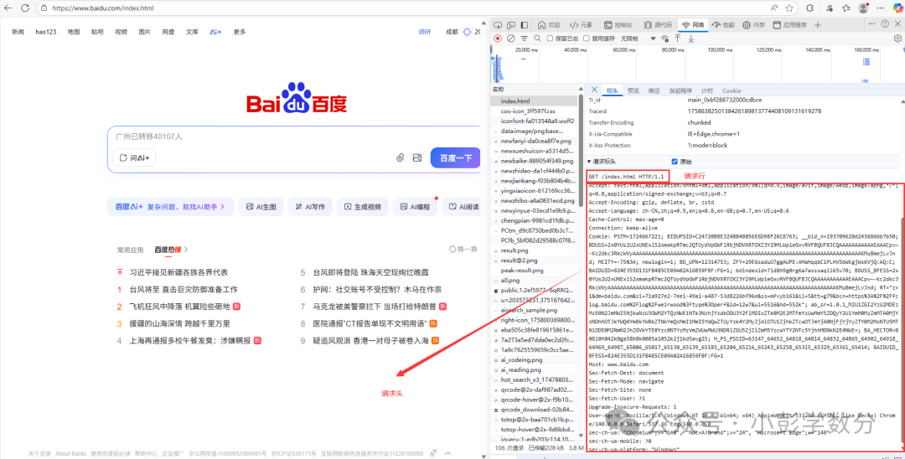905x459 pixels.
Task: Enable the 保留日志 checkbox
Action: pyautogui.click(x=550, y=39)
